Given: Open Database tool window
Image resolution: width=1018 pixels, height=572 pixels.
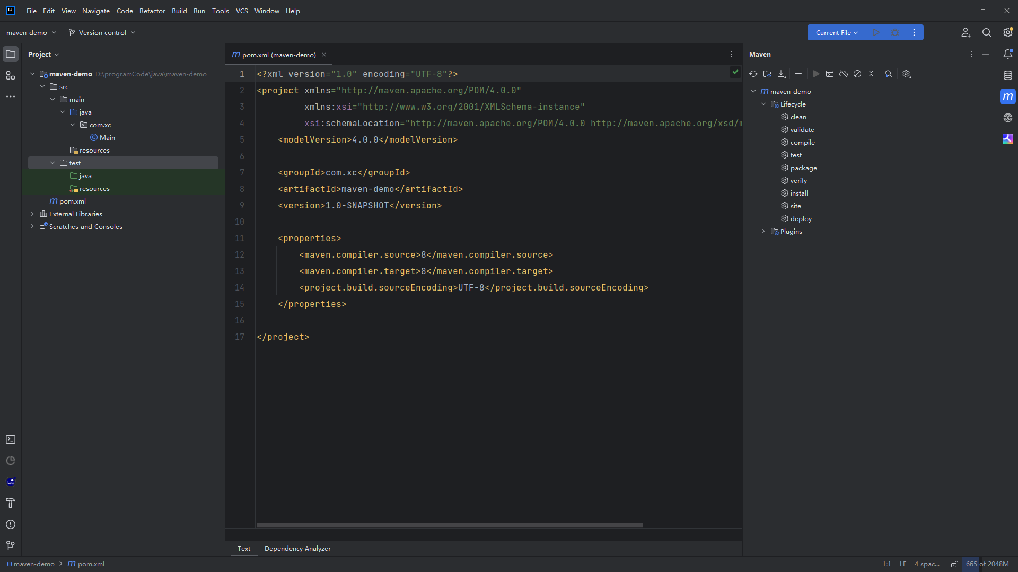Looking at the screenshot, I should [1008, 75].
